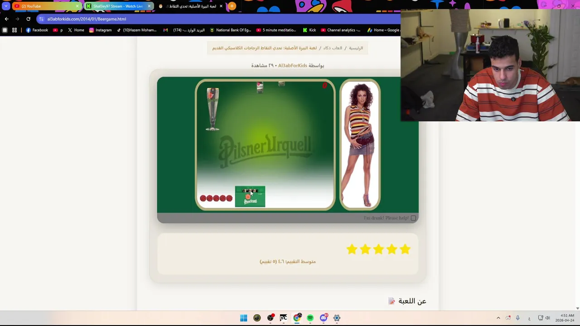580x326 pixels.
Task: Open the Windows Start menu
Action: 243,318
